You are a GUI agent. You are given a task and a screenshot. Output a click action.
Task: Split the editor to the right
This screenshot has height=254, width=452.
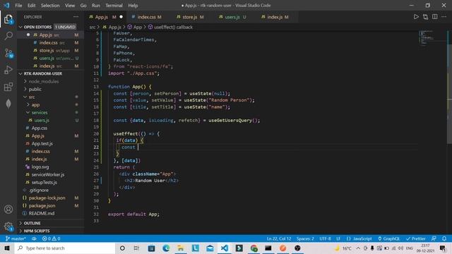tap(435, 17)
